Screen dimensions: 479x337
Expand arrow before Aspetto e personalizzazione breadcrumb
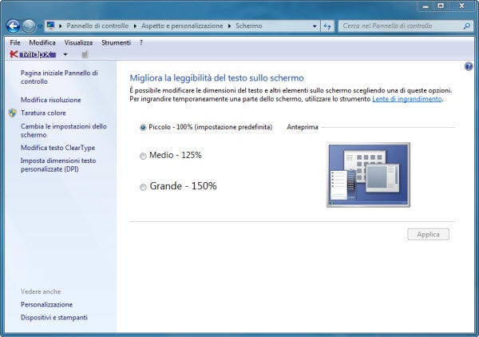135,26
